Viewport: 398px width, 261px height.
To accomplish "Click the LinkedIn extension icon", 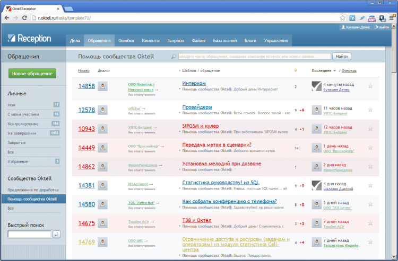I will pyautogui.click(x=352, y=17).
